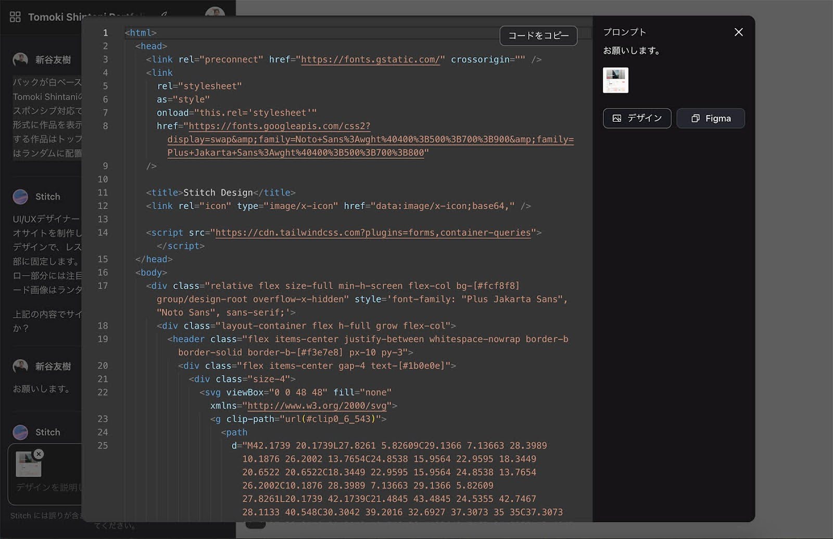Click the Figma button
The image size is (833, 539).
(x=710, y=119)
